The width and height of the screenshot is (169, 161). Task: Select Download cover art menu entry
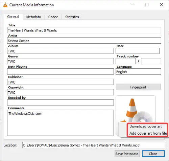pos(146,127)
